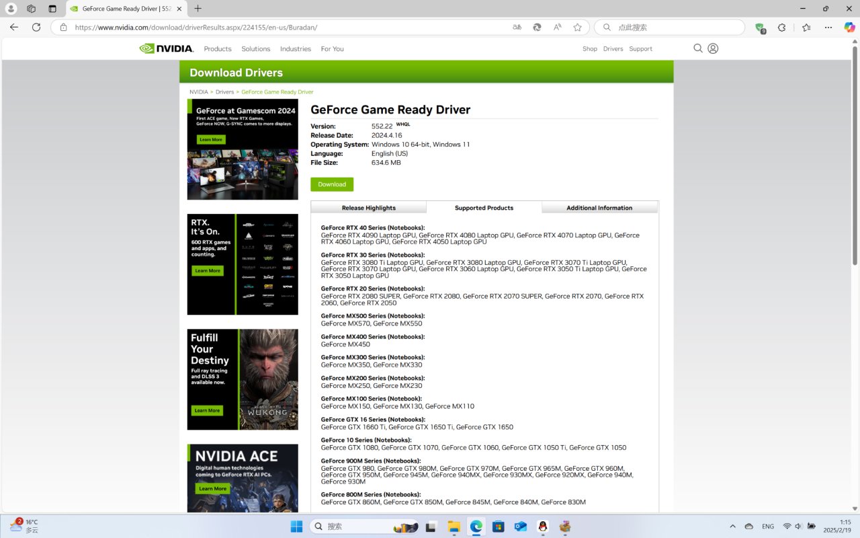Screen dimensions: 860x538
Task: Close the GeForce Game Ready Driver tab
Action: [179, 9]
